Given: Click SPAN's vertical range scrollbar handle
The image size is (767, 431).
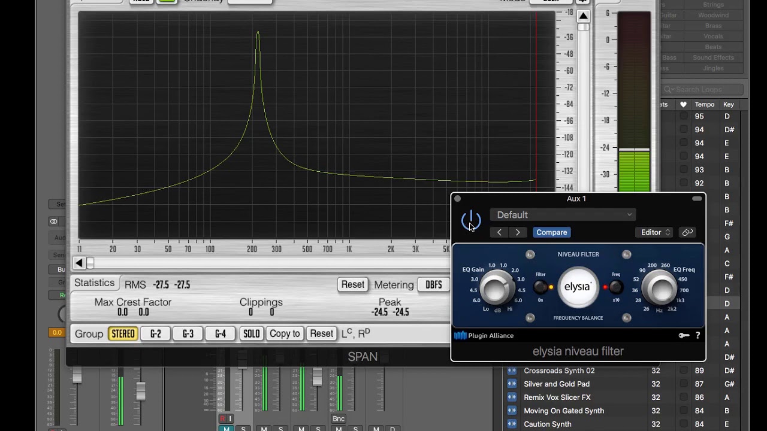Looking at the screenshot, I should click(583, 28).
